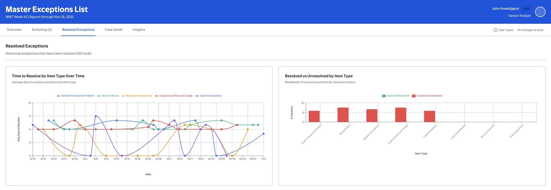Click the Discount Override axis label

pos(487,131)
